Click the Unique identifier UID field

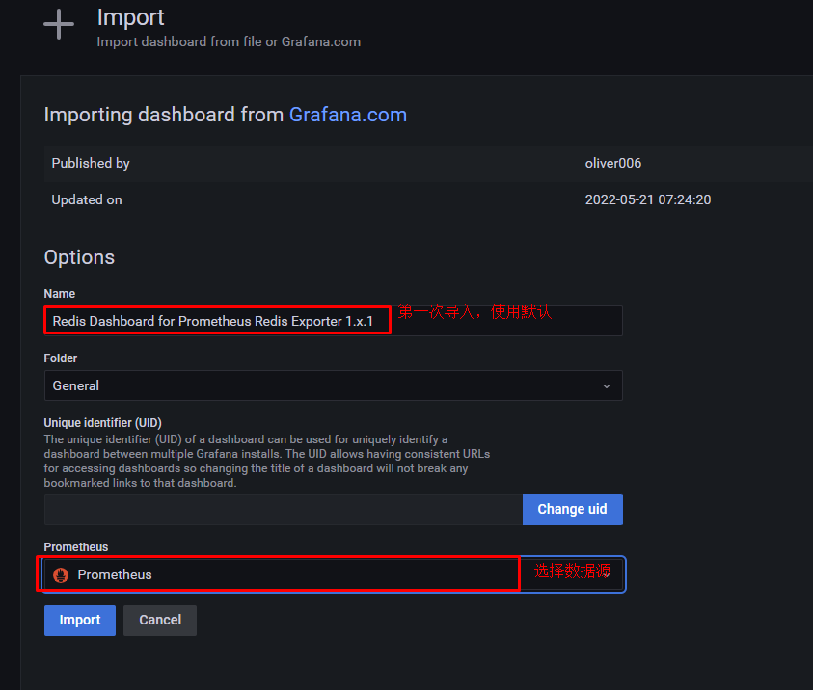pos(284,509)
